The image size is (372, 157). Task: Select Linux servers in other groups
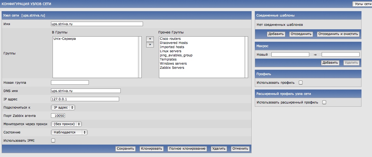click(x=170, y=51)
